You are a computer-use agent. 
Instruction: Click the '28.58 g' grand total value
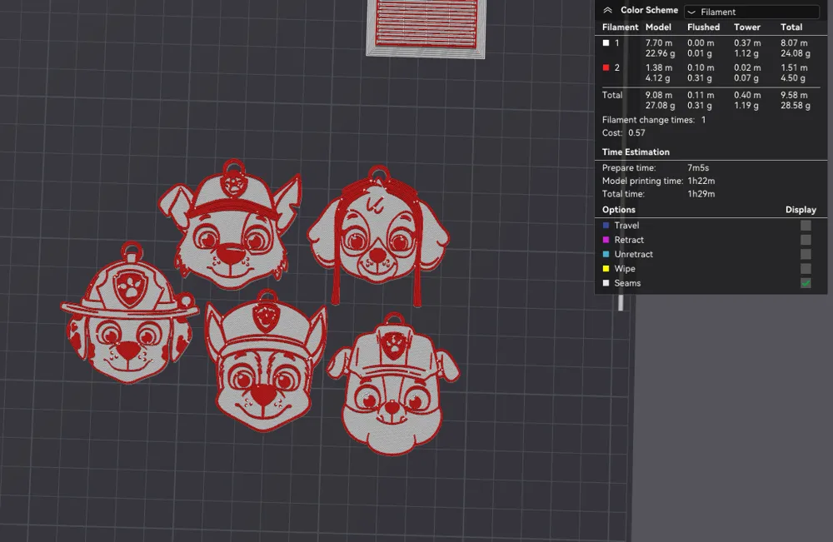pos(796,105)
